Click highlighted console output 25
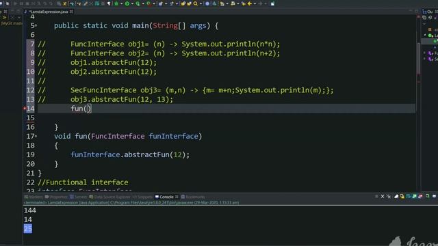This screenshot has width=438, height=246. tap(28, 229)
